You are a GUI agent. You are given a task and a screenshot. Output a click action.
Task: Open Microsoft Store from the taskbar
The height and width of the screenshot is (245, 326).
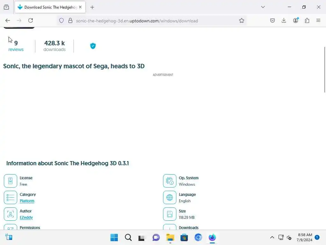click(x=184, y=237)
